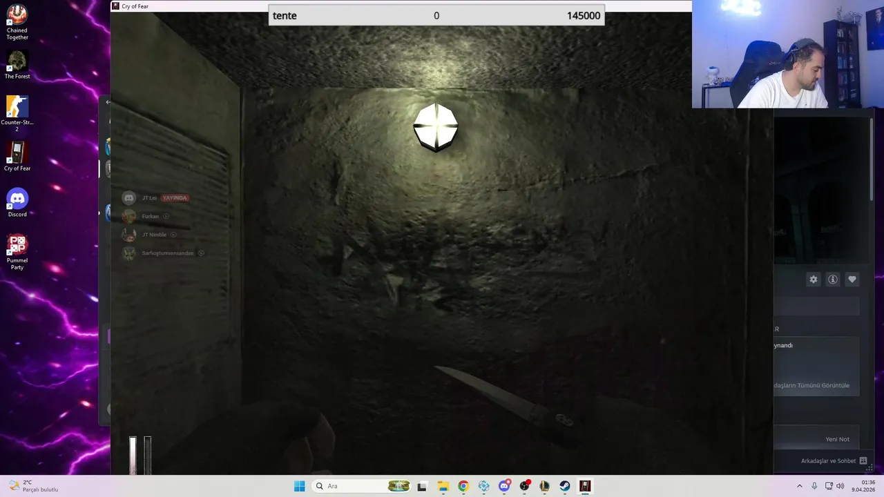The height and width of the screenshot is (497, 884).
Task: Open 'Arkadaşlar ve Sohbet' in Steam
Action: coord(828,460)
